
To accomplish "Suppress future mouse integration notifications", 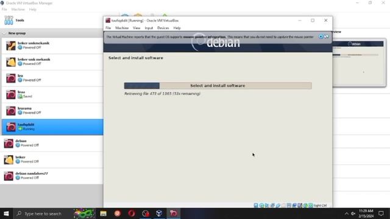I will coord(327,36).
